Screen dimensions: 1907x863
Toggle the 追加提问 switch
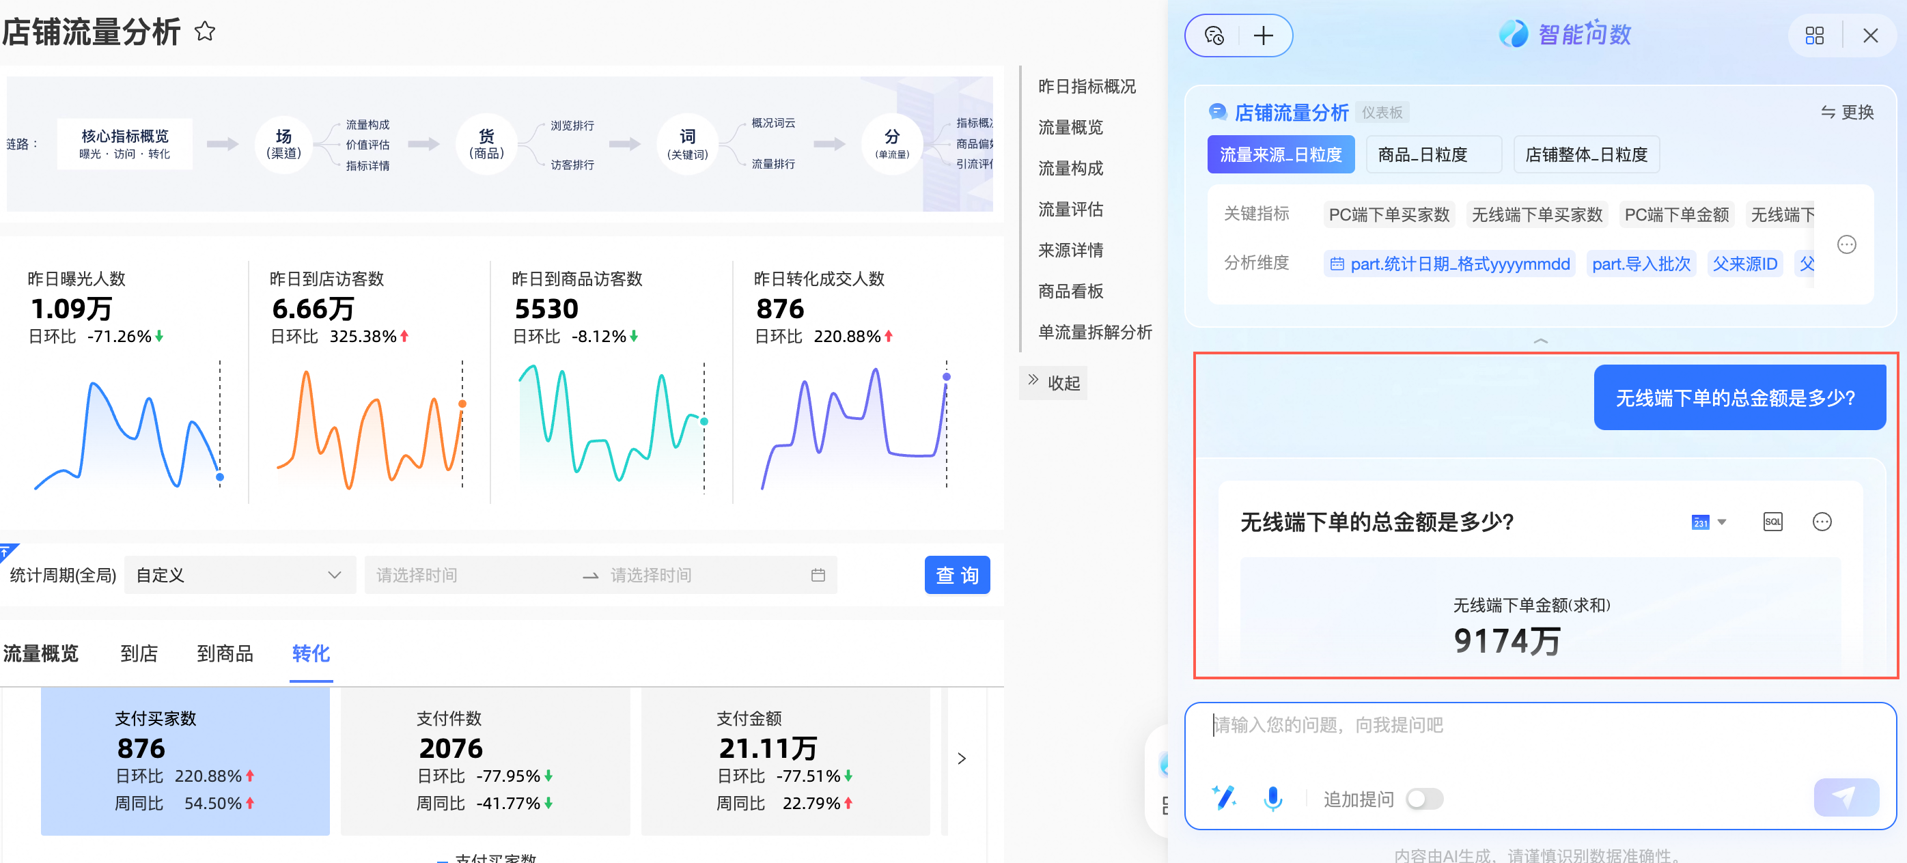pyautogui.click(x=1424, y=800)
